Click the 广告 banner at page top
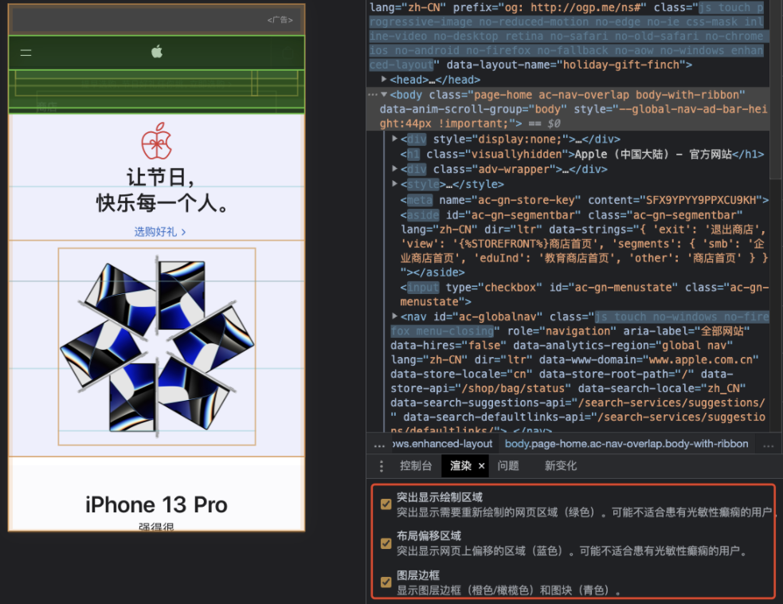The height and width of the screenshot is (604, 783). [157, 20]
